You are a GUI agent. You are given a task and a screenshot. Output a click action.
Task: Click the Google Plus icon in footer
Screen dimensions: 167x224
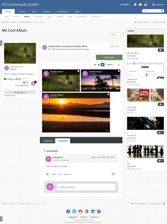[x=87, y=211]
